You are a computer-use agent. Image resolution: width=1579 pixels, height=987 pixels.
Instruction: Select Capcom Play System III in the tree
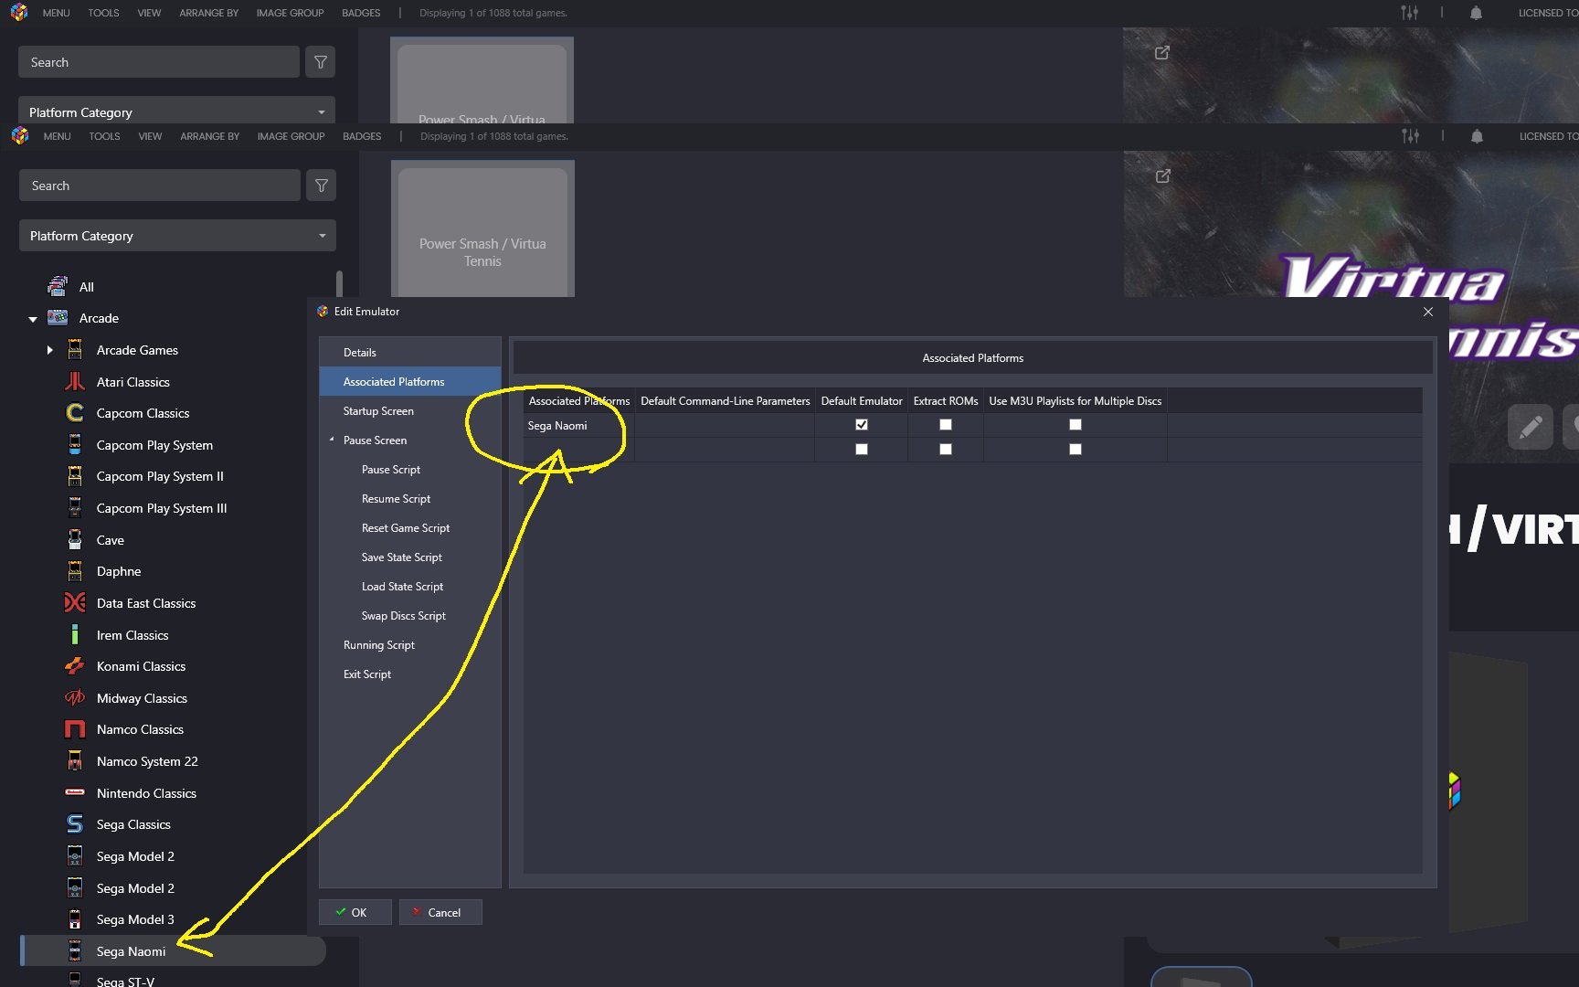click(162, 508)
